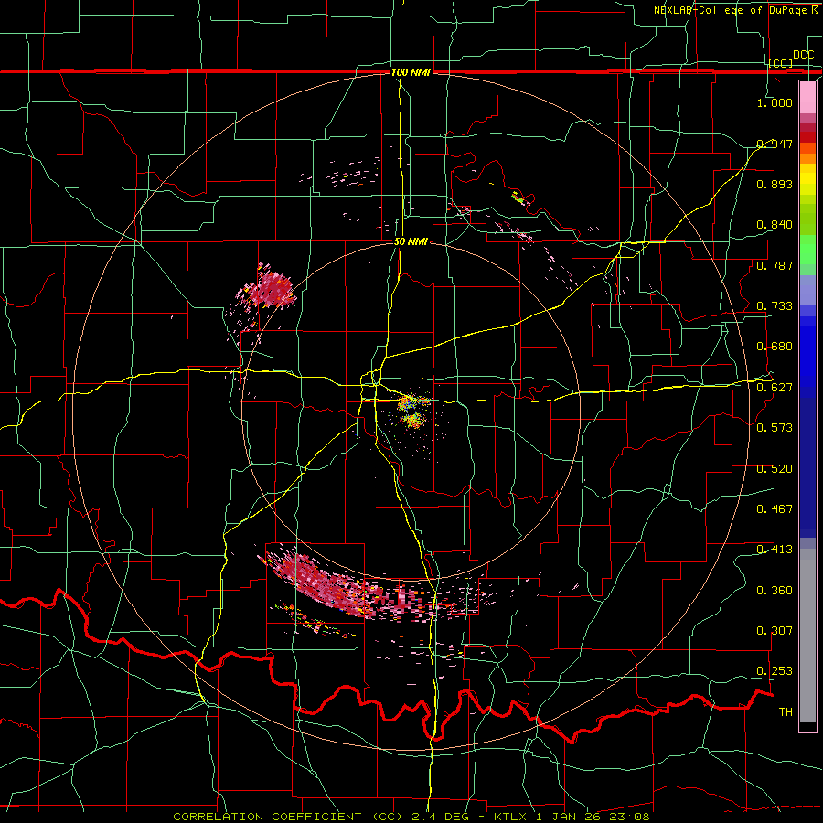The image size is (823, 823).
Task: Click the TH threshold label
Action: pyautogui.click(x=786, y=712)
